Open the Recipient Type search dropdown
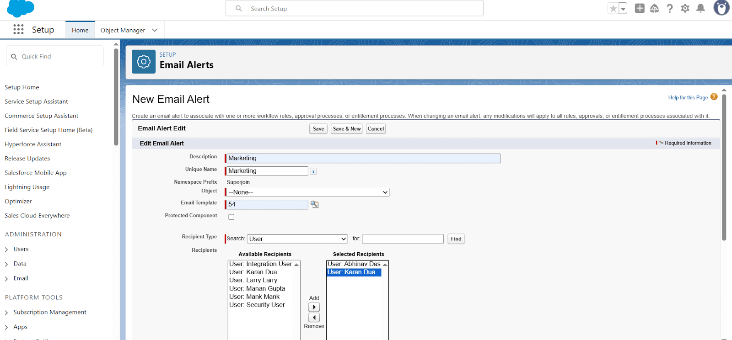This screenshot has width=732, height=340. click(298, 239)
